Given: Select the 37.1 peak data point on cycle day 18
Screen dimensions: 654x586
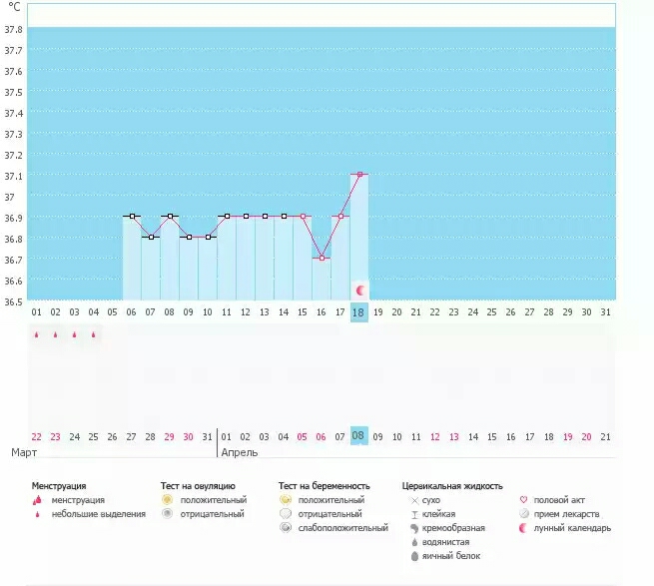Looking at the screenshot, I should 360,175.
